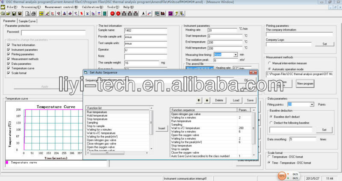342x181 pixels.
Task: Move selected sequence step down with arrow
Action: tap(207, 100)
